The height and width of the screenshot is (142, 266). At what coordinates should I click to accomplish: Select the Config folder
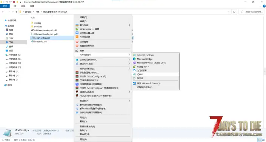[x=37, y=23]
